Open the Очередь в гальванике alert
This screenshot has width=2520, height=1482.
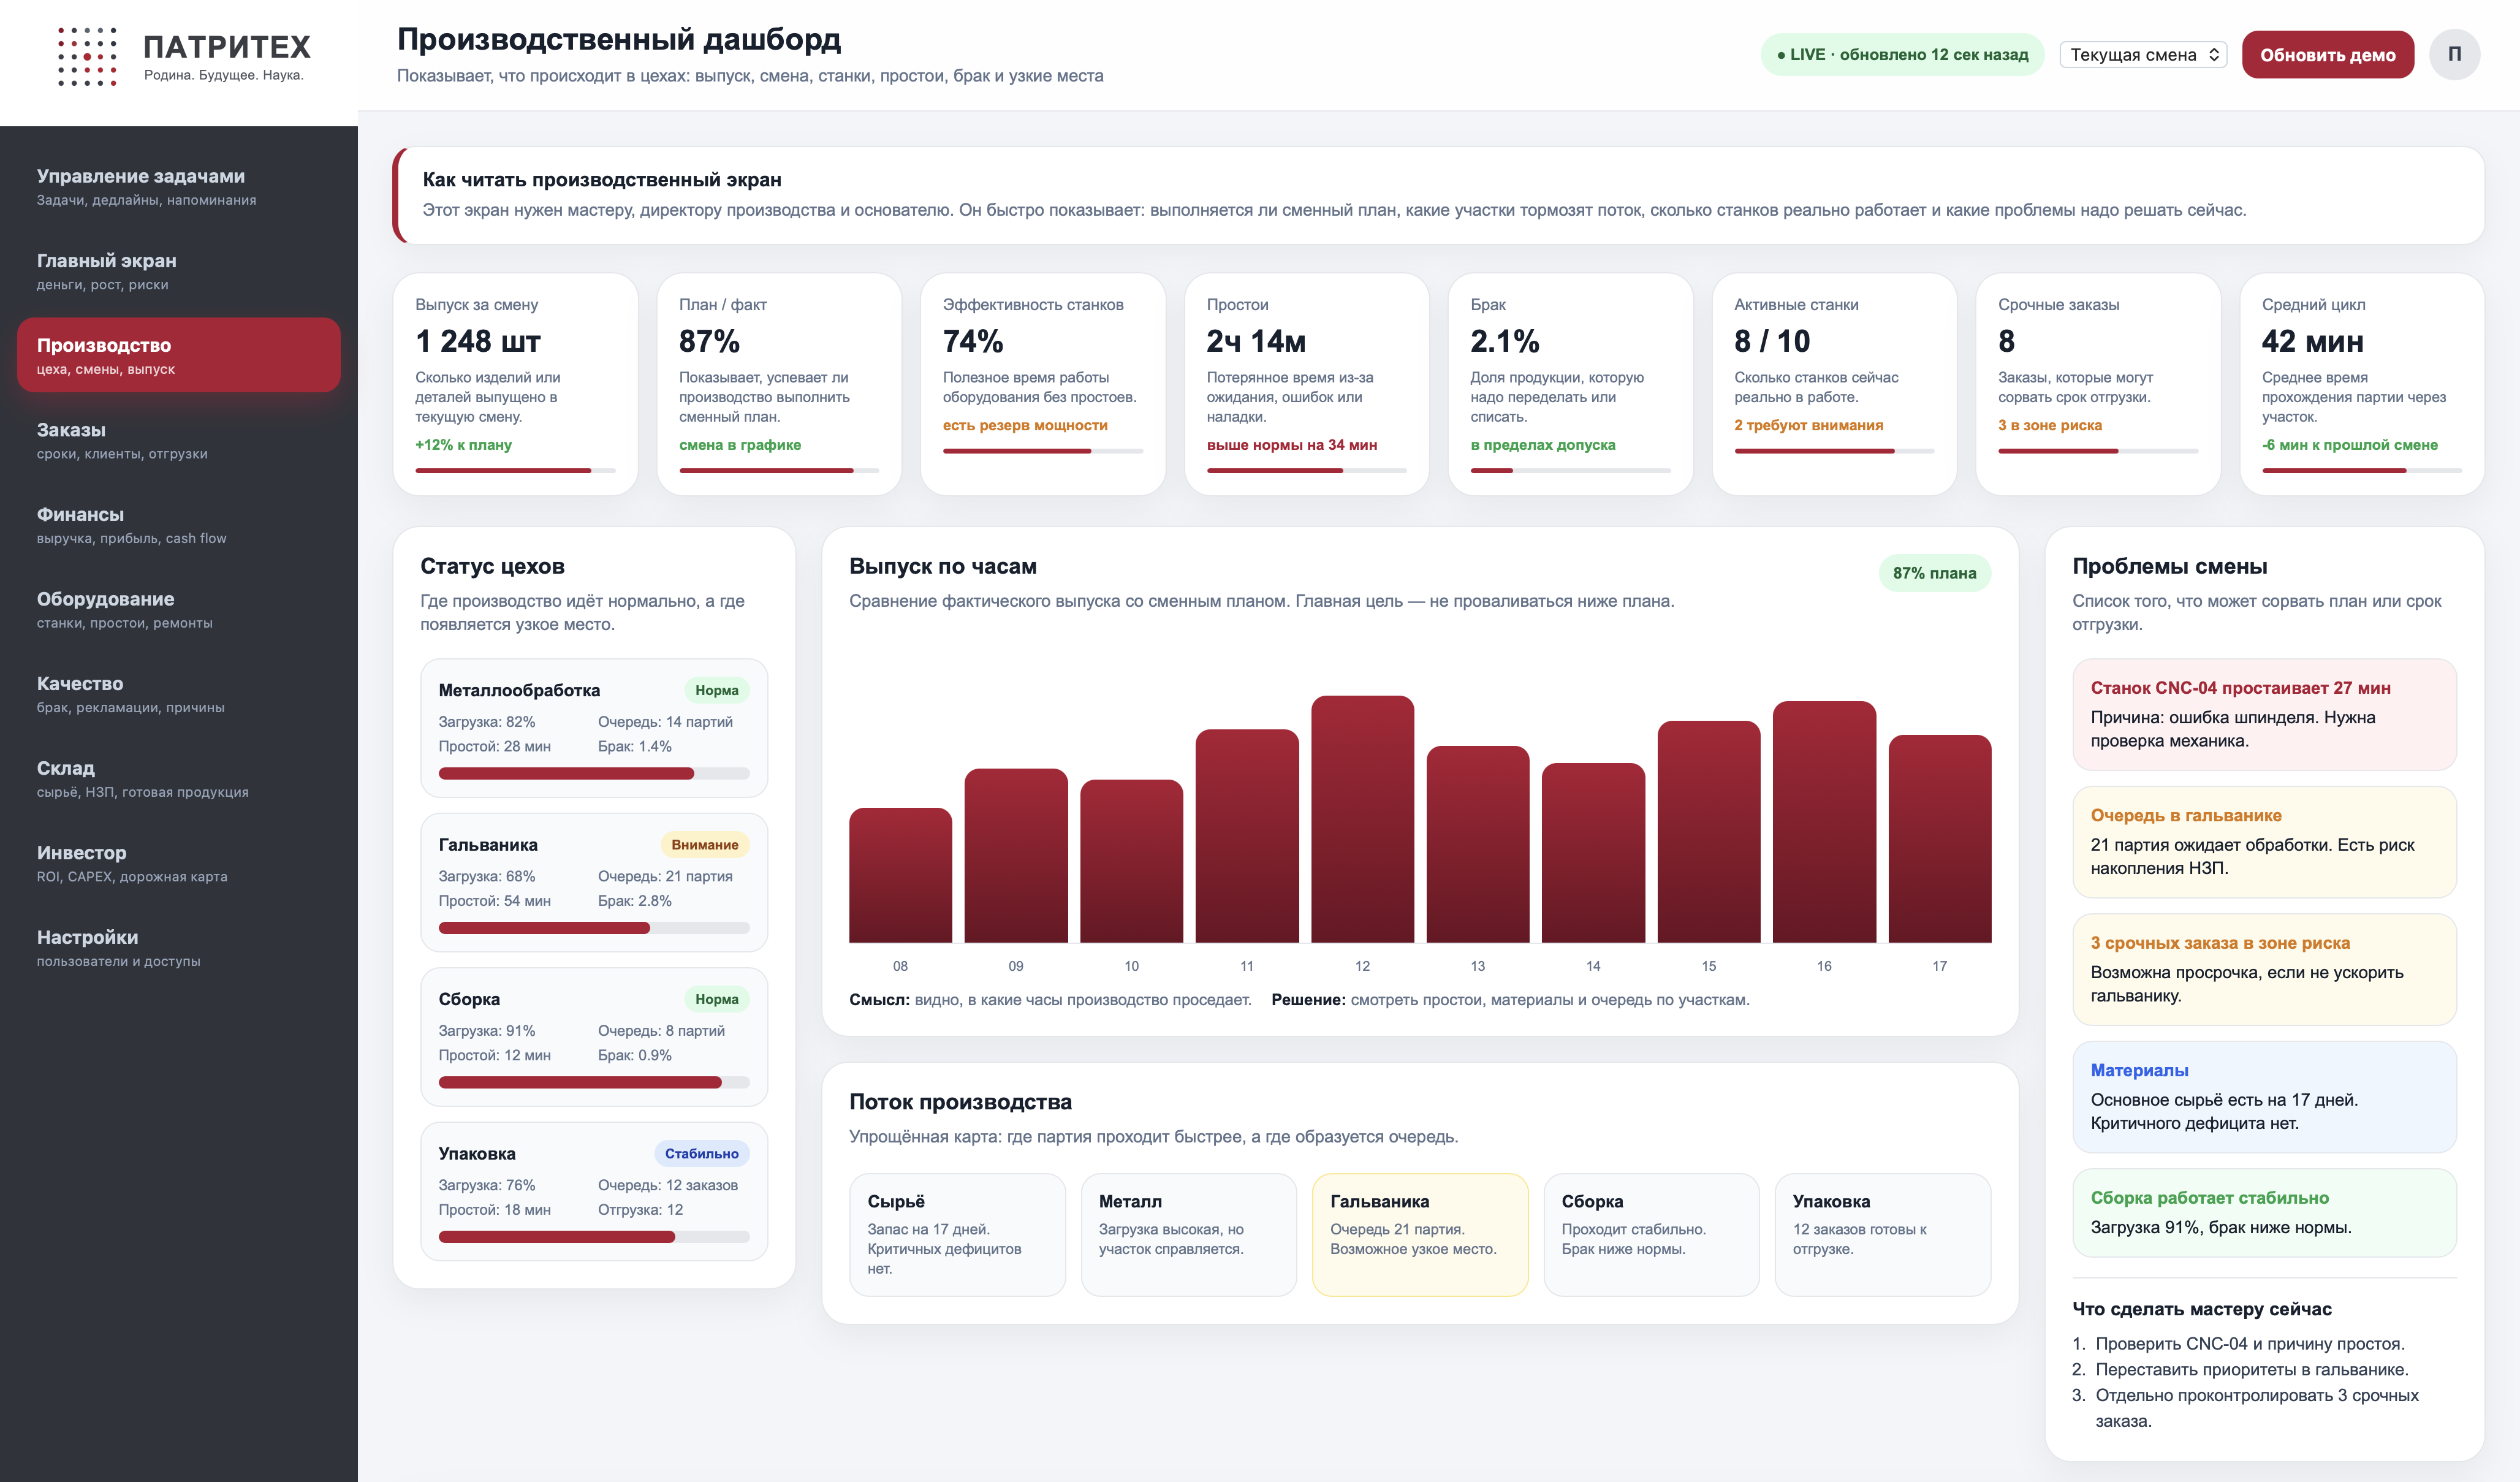2264,842
